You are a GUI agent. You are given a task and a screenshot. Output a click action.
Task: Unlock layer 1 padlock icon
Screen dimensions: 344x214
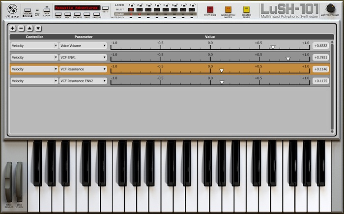133,4
